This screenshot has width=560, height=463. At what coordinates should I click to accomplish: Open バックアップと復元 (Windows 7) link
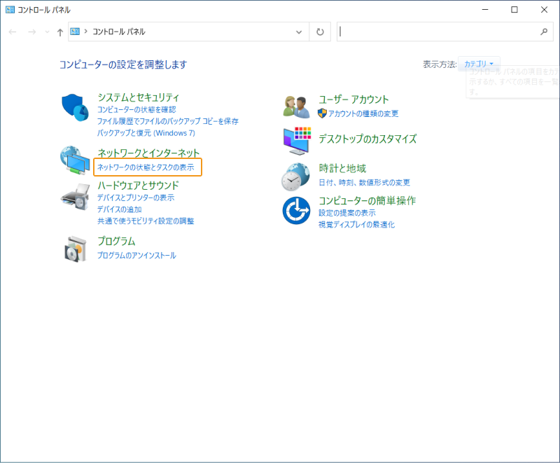click(x=146, y=133)
